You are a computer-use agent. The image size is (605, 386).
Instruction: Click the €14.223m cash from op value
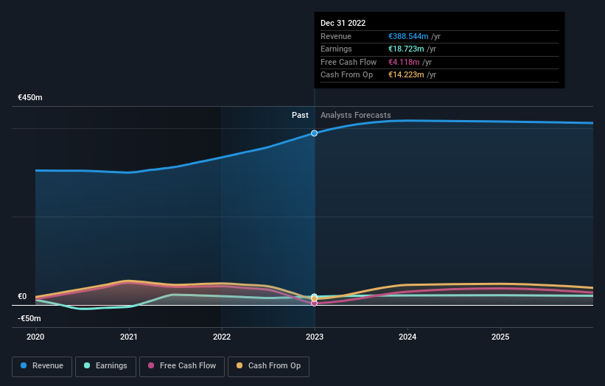406,75
